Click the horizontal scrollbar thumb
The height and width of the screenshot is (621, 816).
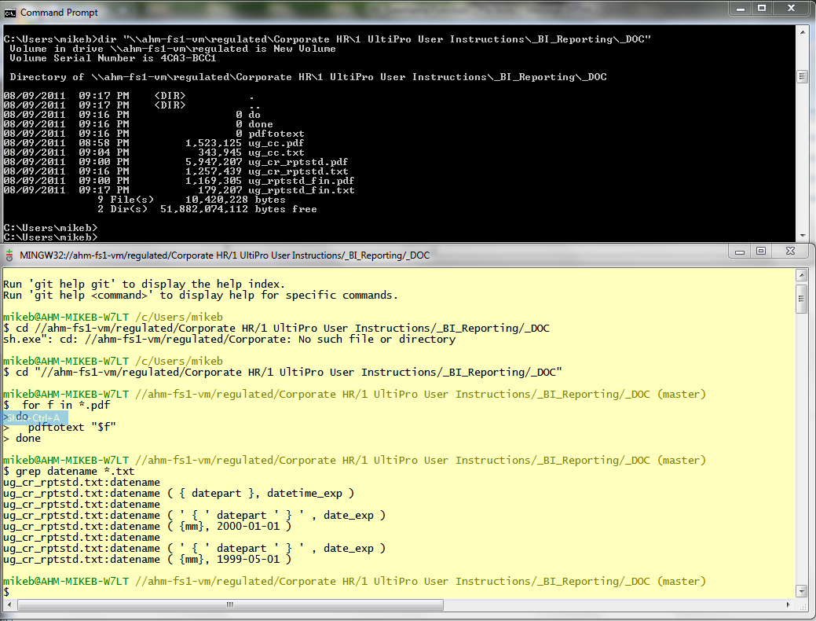[x=229, y=604]
